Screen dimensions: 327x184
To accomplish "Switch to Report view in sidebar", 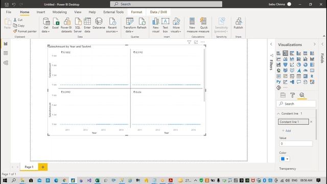I will point(6,43).
